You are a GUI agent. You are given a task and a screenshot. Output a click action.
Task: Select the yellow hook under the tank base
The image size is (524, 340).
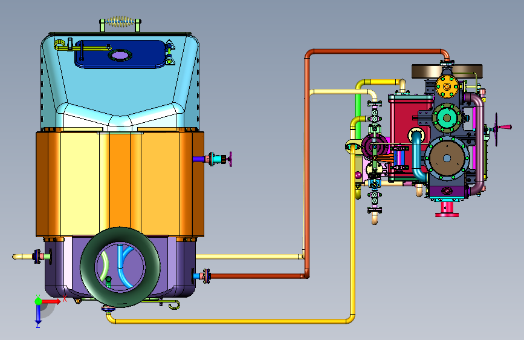(x=175, y=305)
